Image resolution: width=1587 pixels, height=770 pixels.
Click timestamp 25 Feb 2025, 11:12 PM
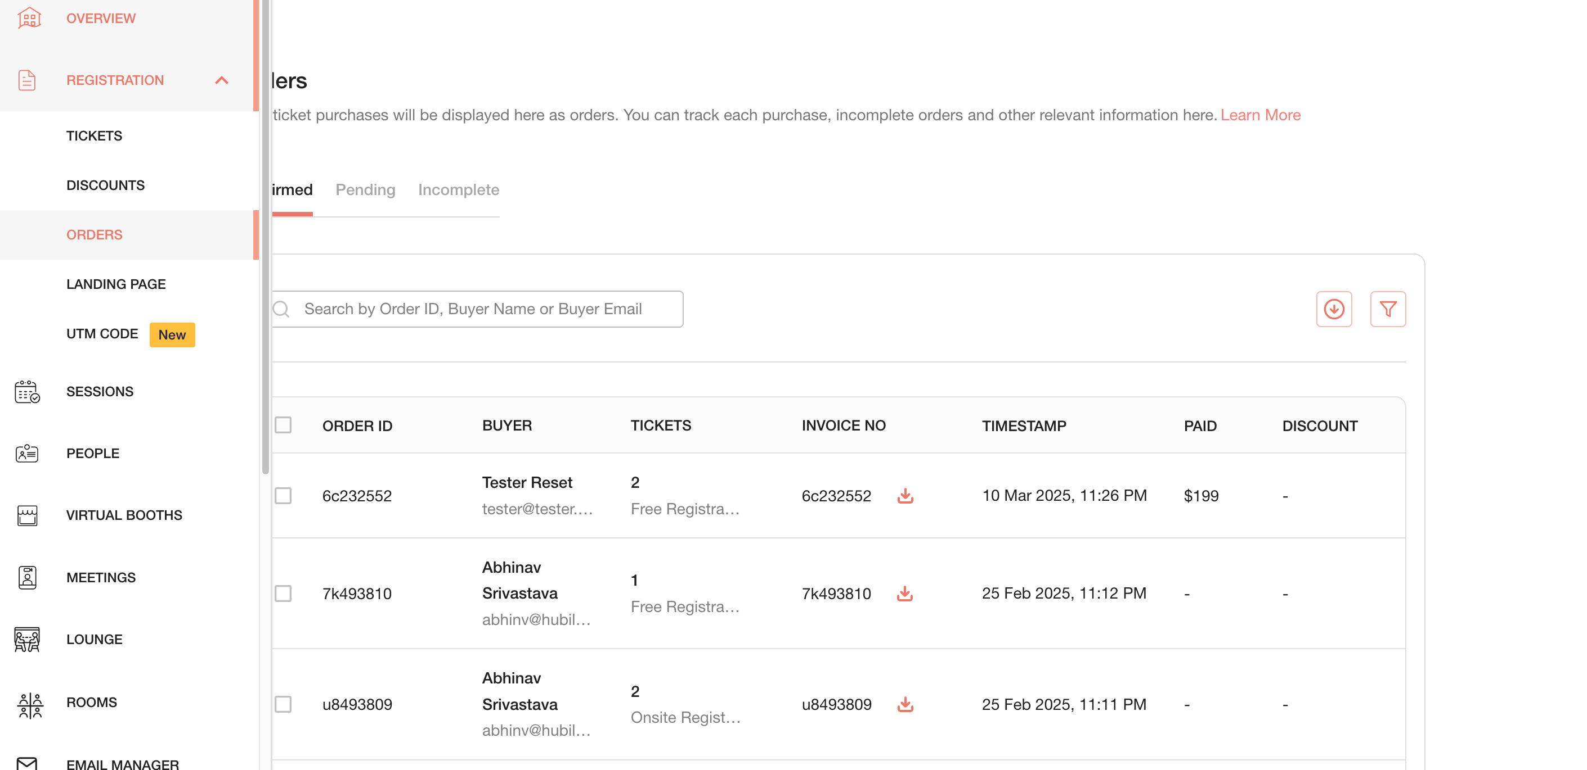(1064, 594)
